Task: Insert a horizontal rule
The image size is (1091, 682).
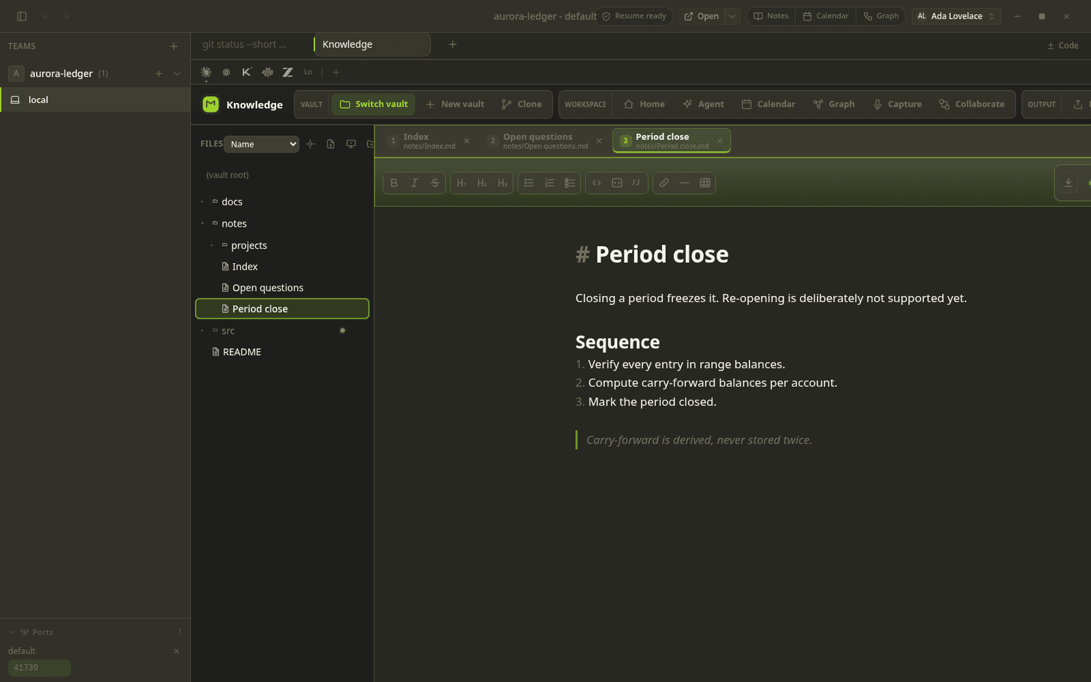Action: pyautogui.click(x=685, y=183)
